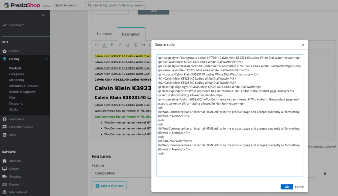
Task: Click the Add a feature button
Action: 109,186
